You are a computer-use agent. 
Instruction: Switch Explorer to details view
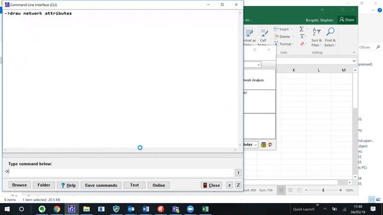tap(372, 199)
